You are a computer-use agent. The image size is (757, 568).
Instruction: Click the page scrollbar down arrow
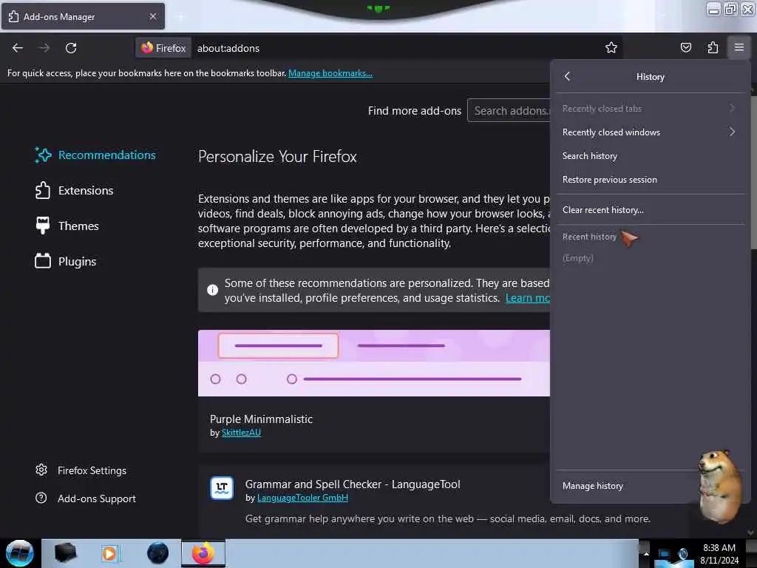click(750, 532)
